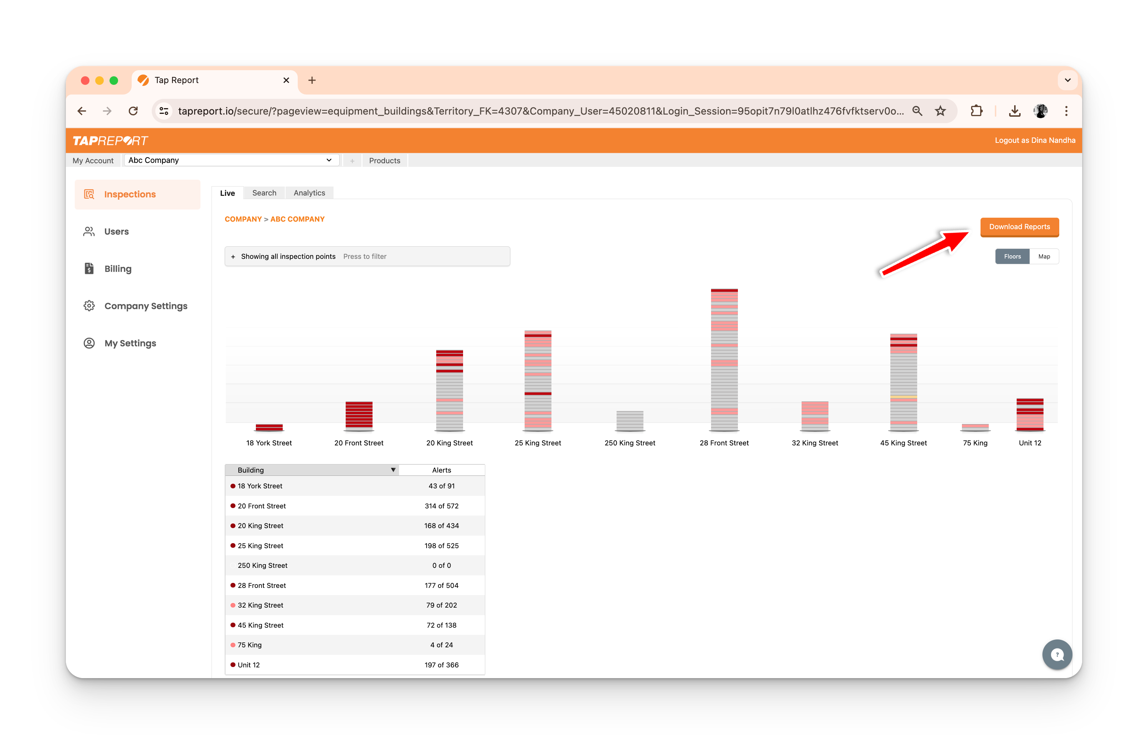The image size is (1148, 744).
Task: Click Logout as Dina Nandha link
Action: point(1035,140)
